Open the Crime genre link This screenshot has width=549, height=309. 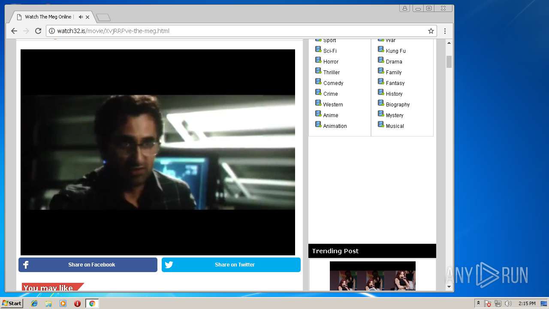[x=330, y=94]
